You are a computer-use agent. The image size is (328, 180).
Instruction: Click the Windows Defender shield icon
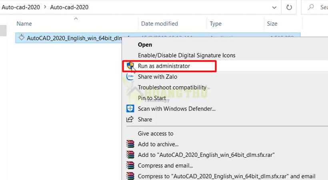(x=130, y=109)
